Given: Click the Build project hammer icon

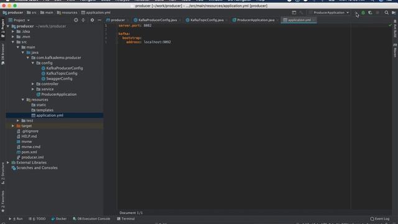Looking at the screenshot, I should pyautogui.click(x=301, y=12).
